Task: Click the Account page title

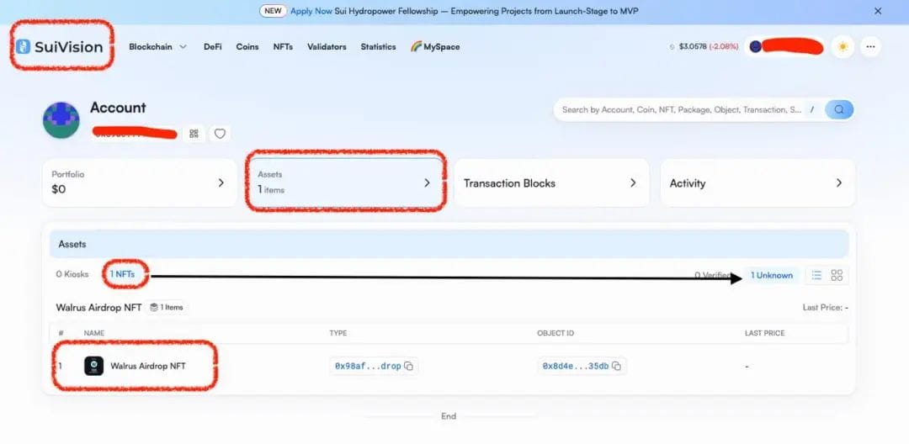Action: pos(118,108)
